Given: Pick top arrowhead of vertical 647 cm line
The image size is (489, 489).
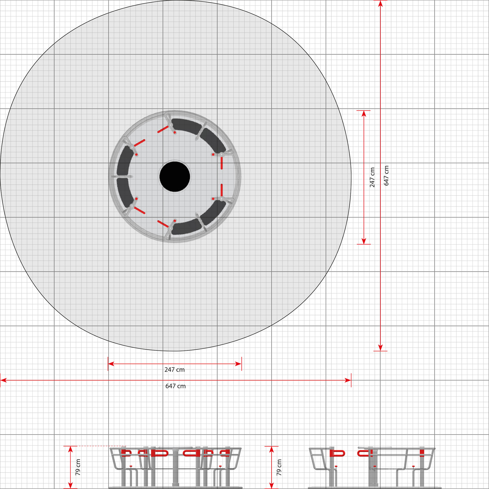Looking at the screenshot, I should pyautogui.click(x=380, y=4).
